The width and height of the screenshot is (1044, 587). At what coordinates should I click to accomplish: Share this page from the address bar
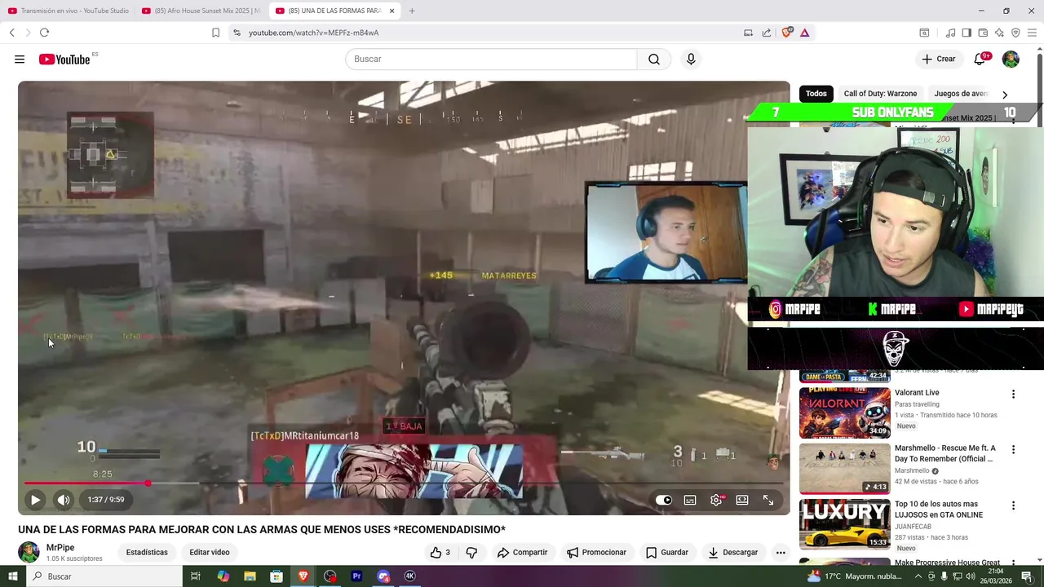coord(767,33)
